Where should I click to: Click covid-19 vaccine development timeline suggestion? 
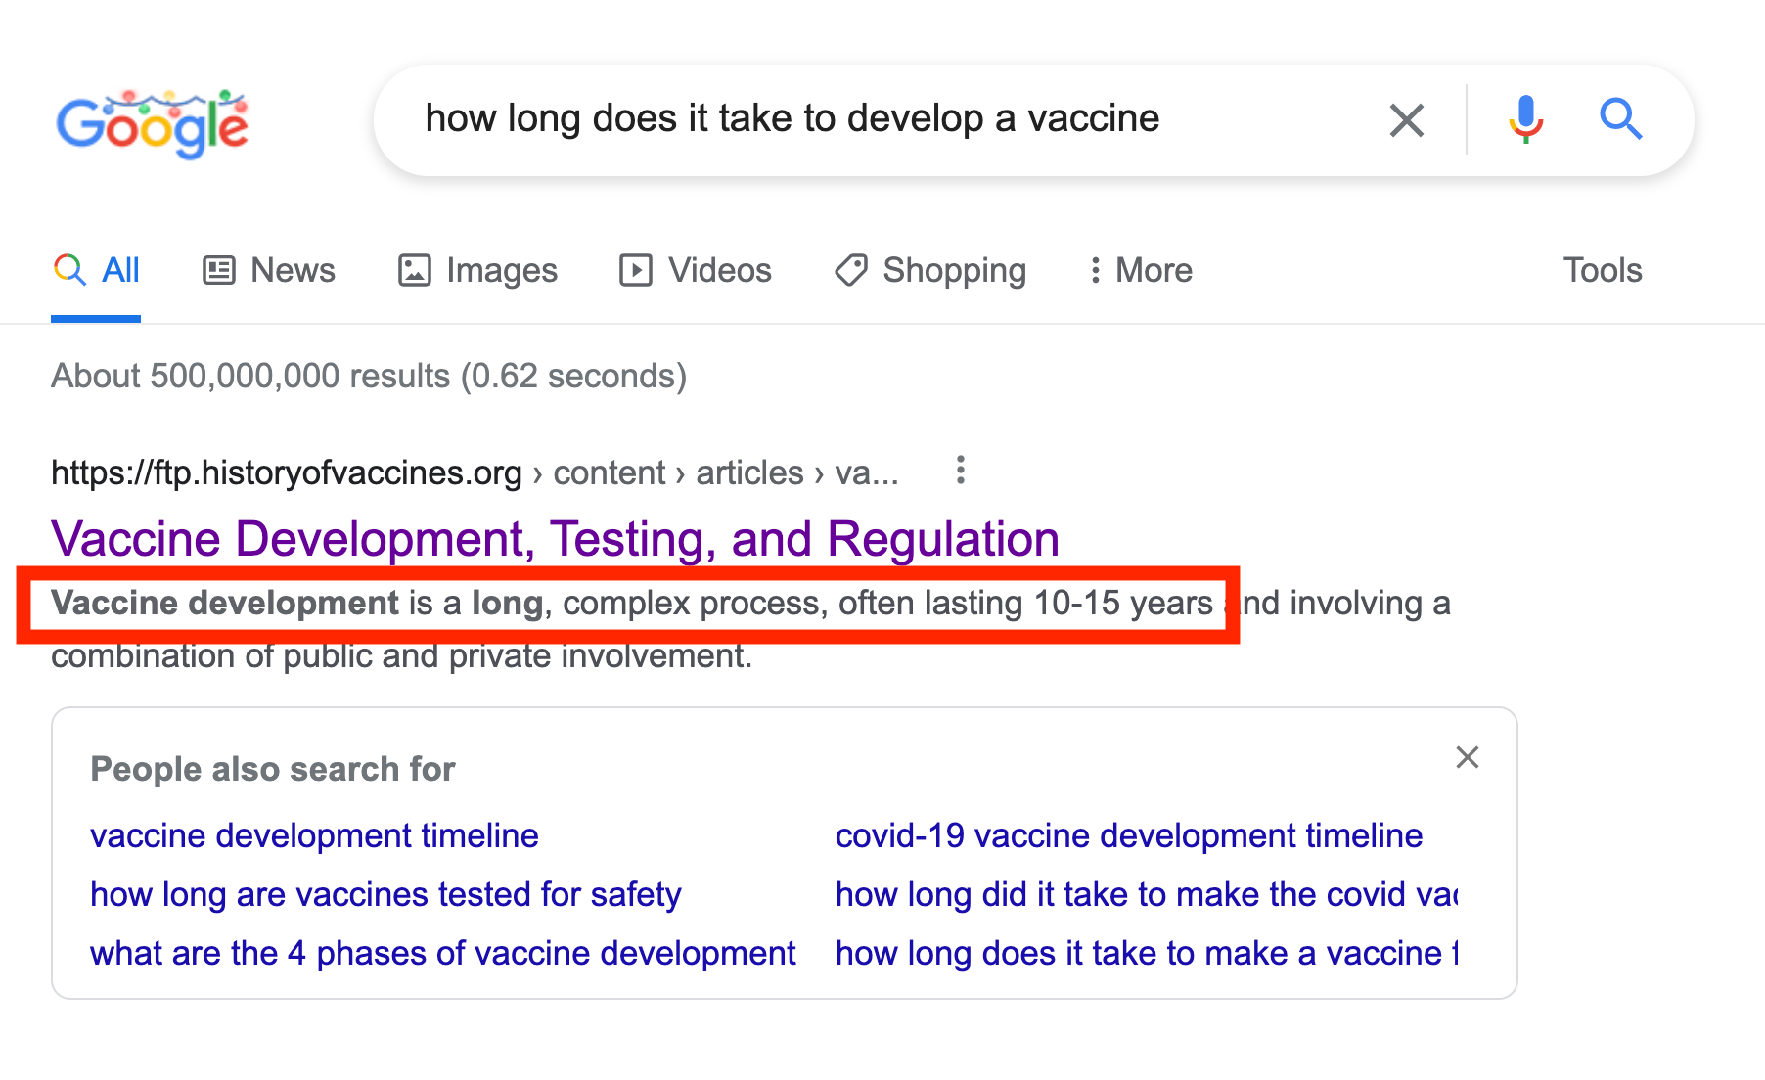(1128, 835)
